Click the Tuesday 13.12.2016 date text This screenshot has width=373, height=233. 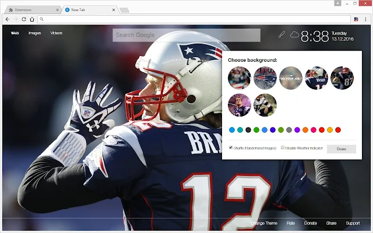pyautogui.click(x=343, y=36)
